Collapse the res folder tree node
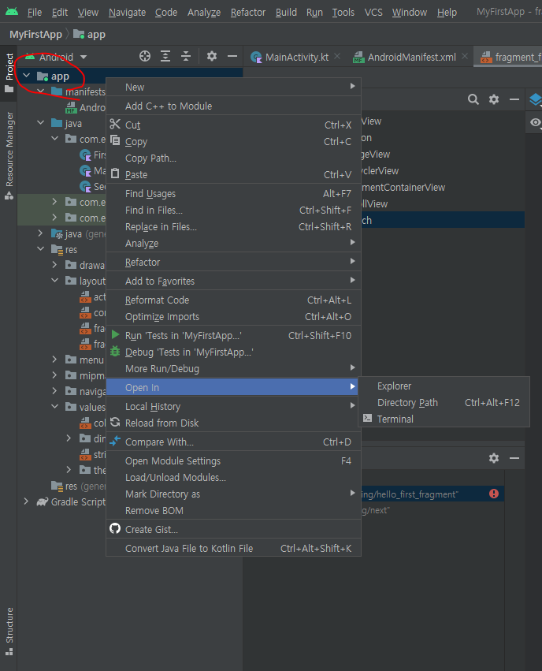This screenshot has height=671, width=542. pos(41,248)
